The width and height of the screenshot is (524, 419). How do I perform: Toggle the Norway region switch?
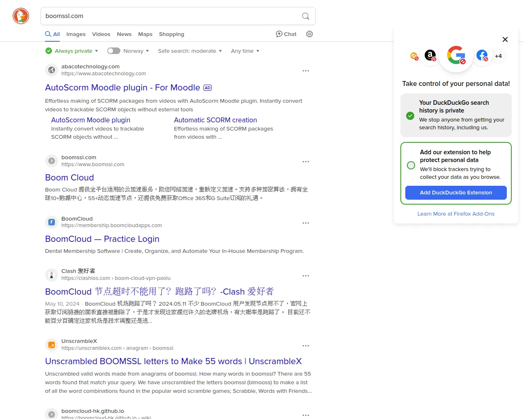[x=114, y=51]
